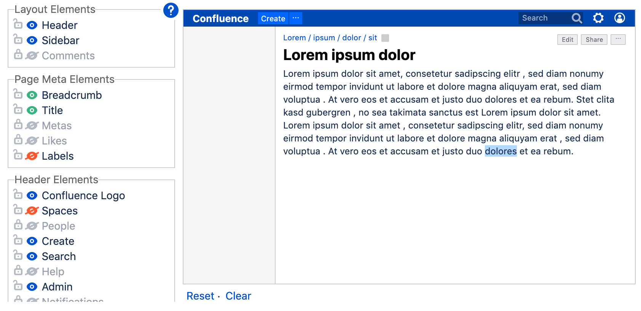
Task: Open the sit breadcrumb link
Action: [x=373, y=38]
